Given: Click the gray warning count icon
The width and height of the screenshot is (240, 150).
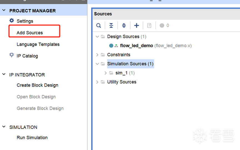Looking at the screenshot, I should (162, 25).
